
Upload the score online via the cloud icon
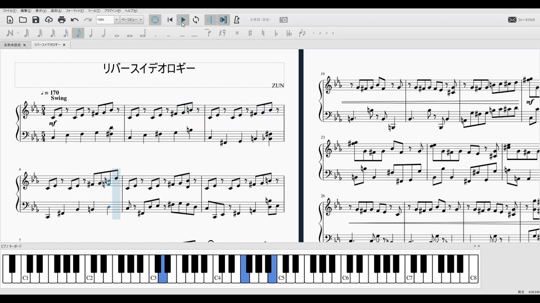(x=48, y=20)
